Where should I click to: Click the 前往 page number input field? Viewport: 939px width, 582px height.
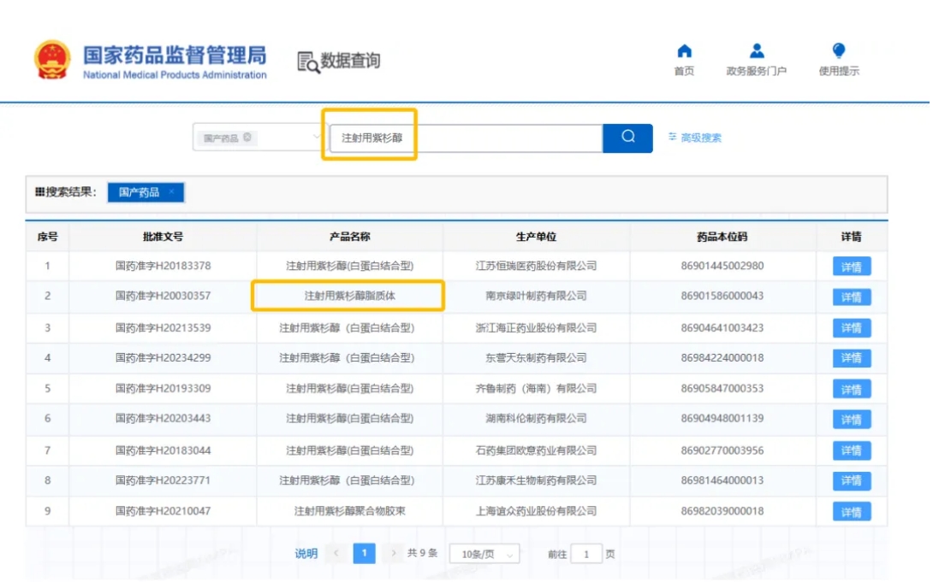pos(586,554)
